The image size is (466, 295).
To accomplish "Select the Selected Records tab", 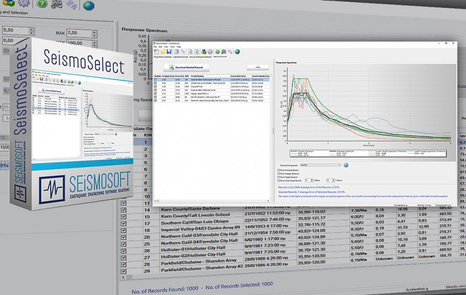I will click(220, 57).
